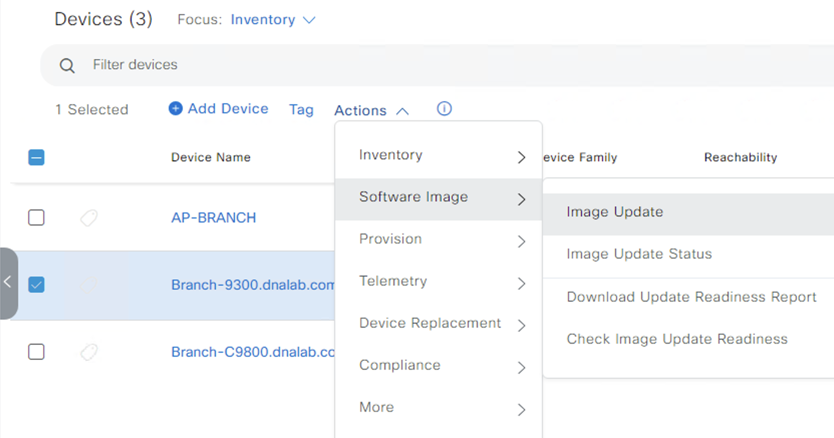Click the info icon beside Actions
Viewport: 834px width, 438px height.
click(444, 108)
